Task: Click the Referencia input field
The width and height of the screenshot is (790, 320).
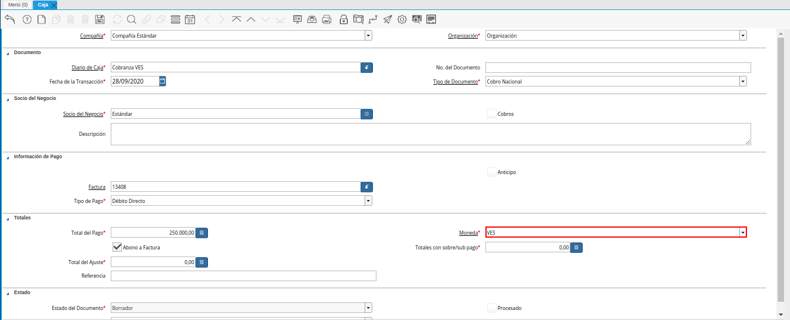Action: (243, 276)
